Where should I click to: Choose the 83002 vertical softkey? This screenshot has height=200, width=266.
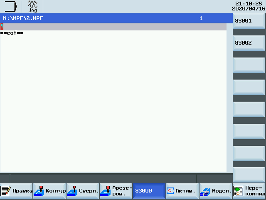tap(249, 43)
